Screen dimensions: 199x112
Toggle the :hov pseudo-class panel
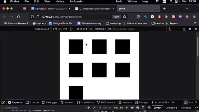coord(116,108)
